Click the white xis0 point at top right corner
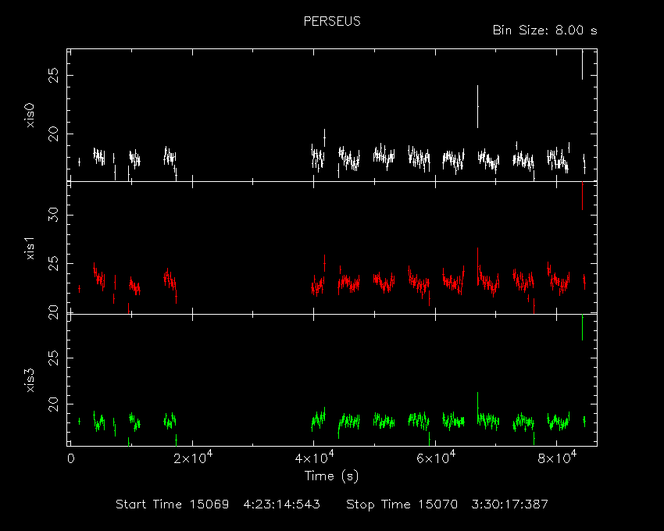 [582, 64]
